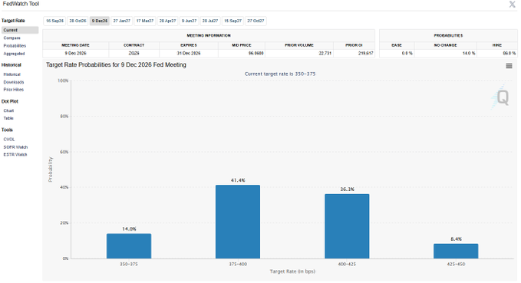The image size is (521, 283).
Task: Click the 425-450 probability bar
Action: click(x=456, y=251)
